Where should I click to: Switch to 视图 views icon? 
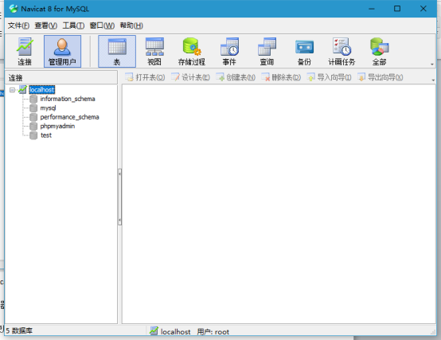pyautogui.click(x=154, y=52)
